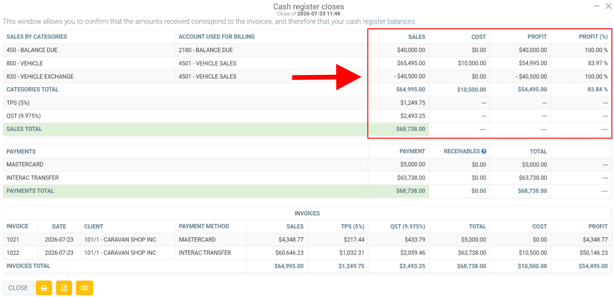This screenshot has height=297, width=614.
Task: Click the gray CLOSE button
Action: [18, 288]
